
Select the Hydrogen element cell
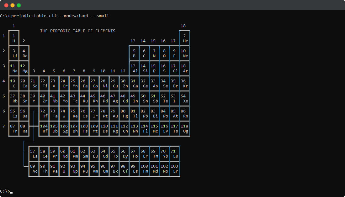(14, 38)
